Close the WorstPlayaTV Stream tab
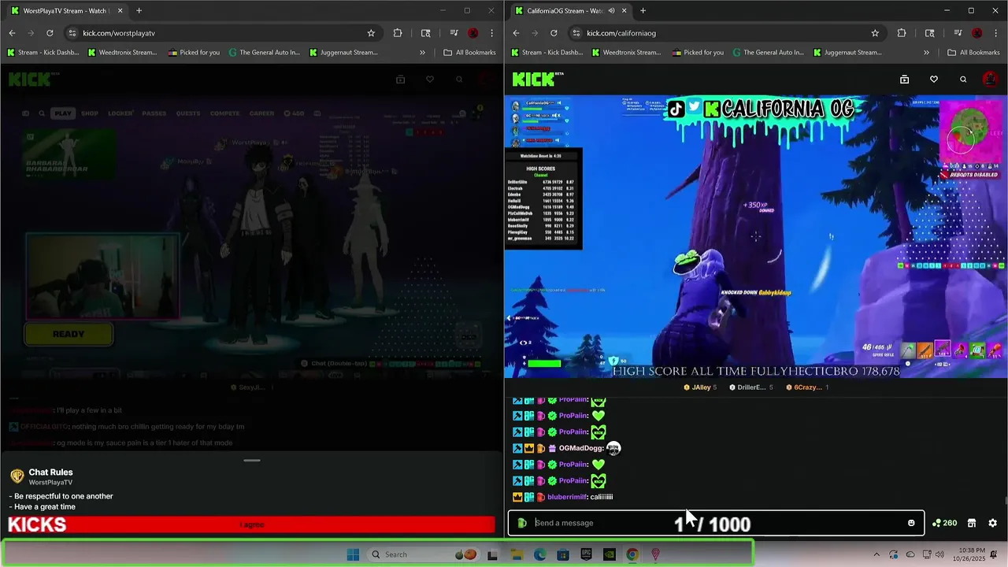The width and height of the screenshot is (1008, 567). (120, 11)
